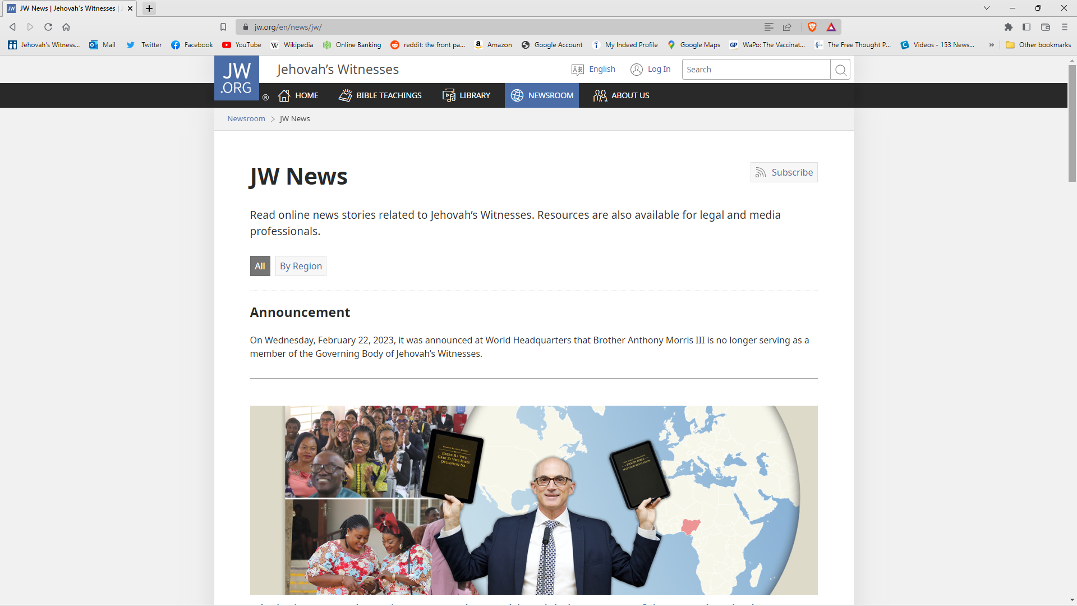Open Brave Rewards triangle icon
Viewport: 1077px width, 606px height.
pos(831,27)
